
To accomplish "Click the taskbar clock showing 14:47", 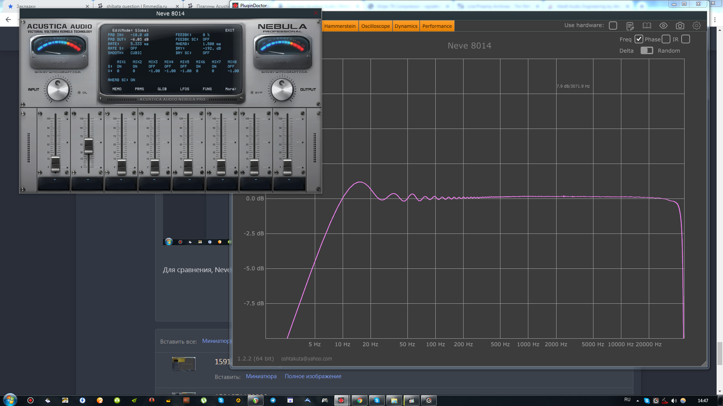I will coord(703,401).
